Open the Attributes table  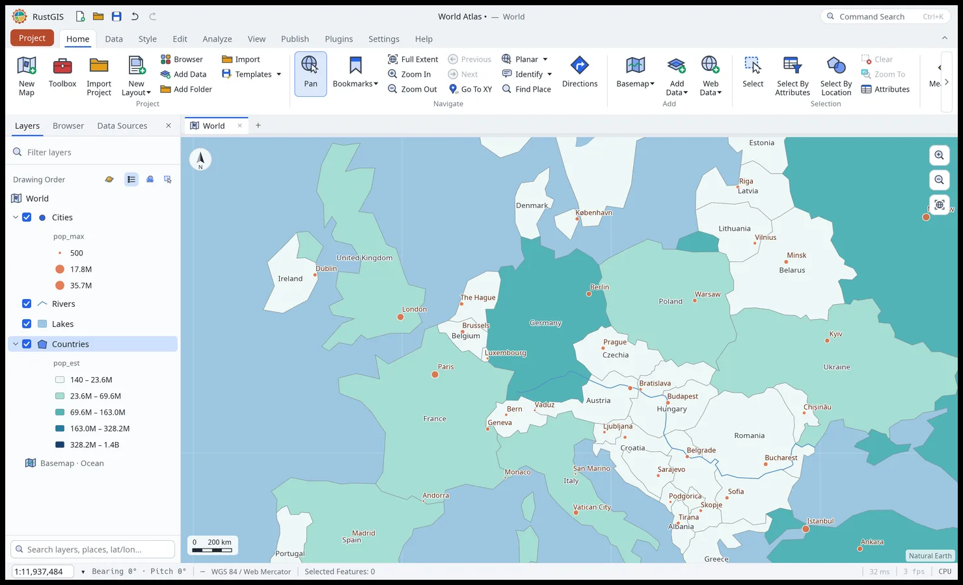point(886,89)
